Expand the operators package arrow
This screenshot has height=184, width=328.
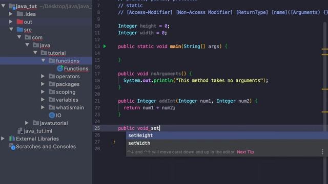click(43, 76)
